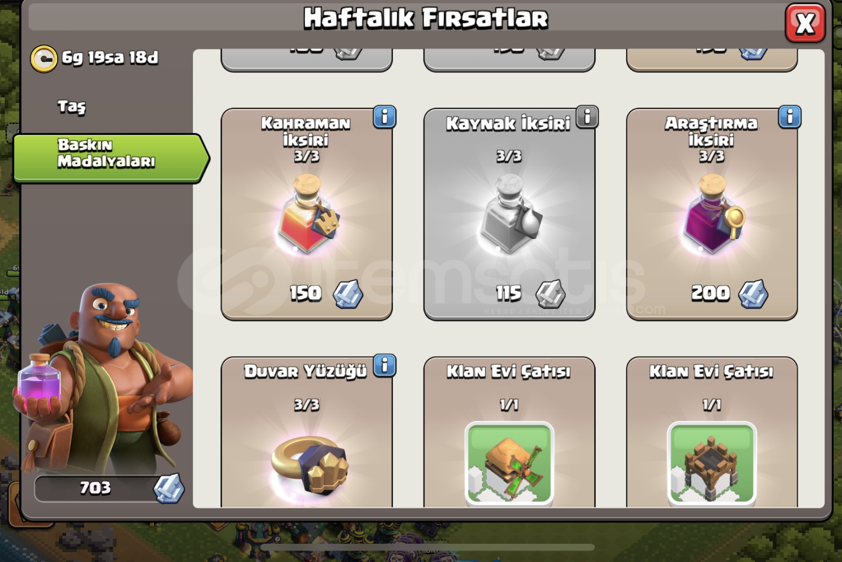The width and height of the screenshot is (842, 562).
Task: Click the 703 raid medal balance
Action: 95,488
